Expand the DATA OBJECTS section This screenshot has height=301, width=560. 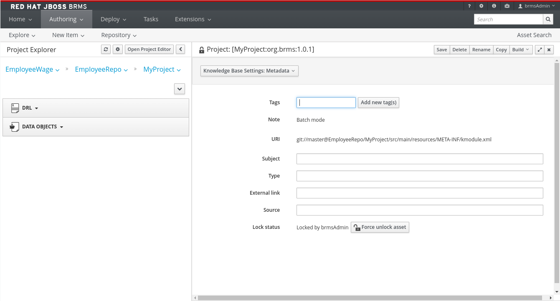(x=43, y=127)
